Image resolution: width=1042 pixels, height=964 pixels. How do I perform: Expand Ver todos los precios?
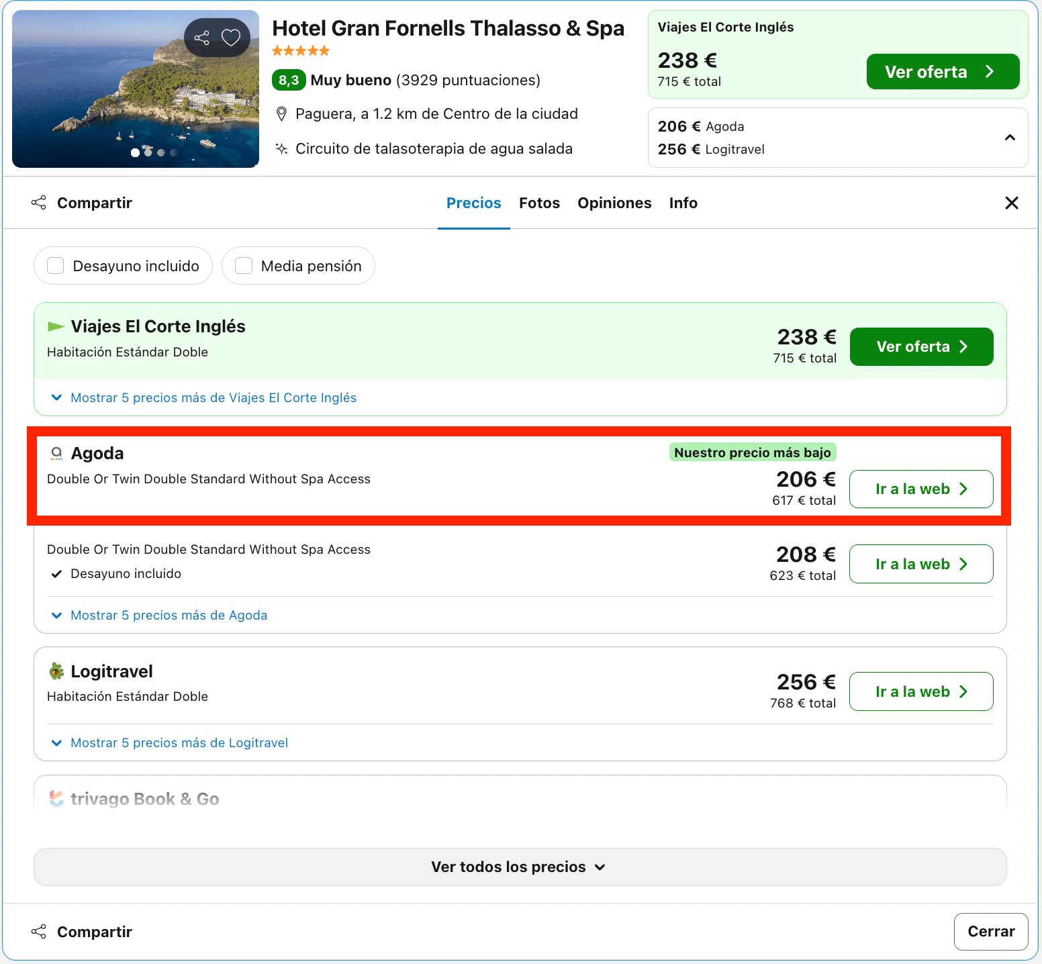point(520,867)
